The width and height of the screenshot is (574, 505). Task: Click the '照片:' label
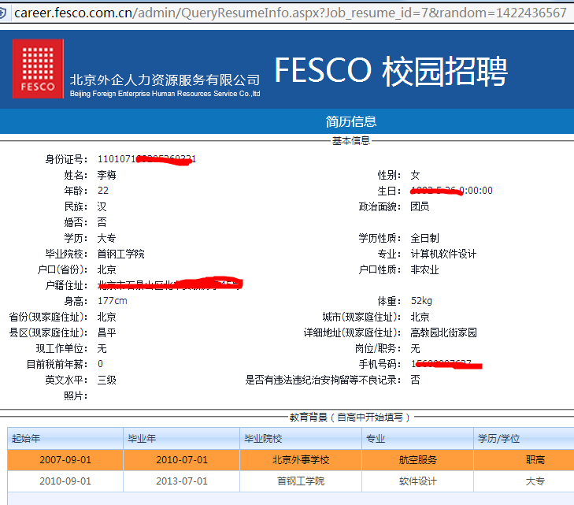(76, 395)
